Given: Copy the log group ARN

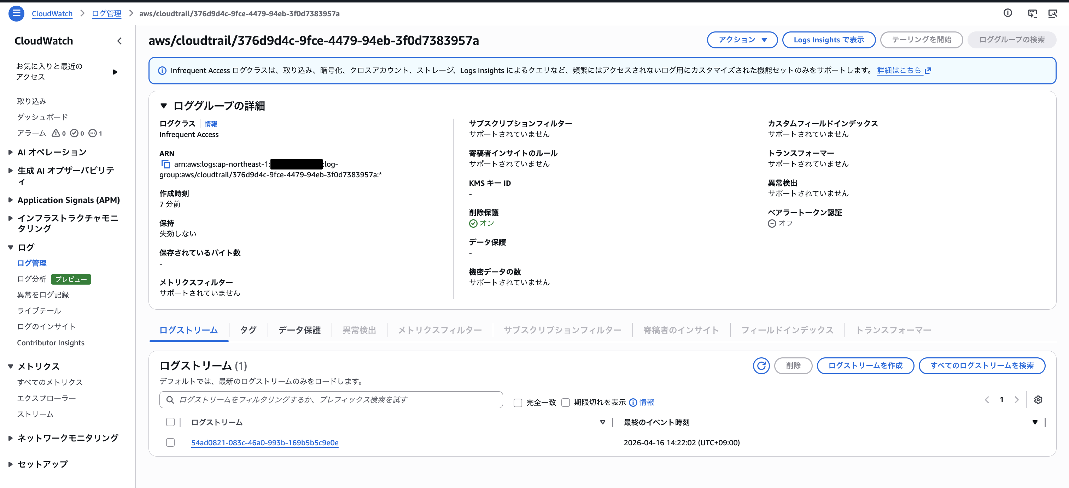Looking at the screenshot, I should point(165,164).
